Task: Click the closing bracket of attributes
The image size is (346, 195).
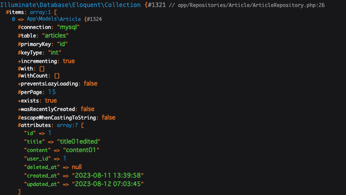Action: pos(19,191)
